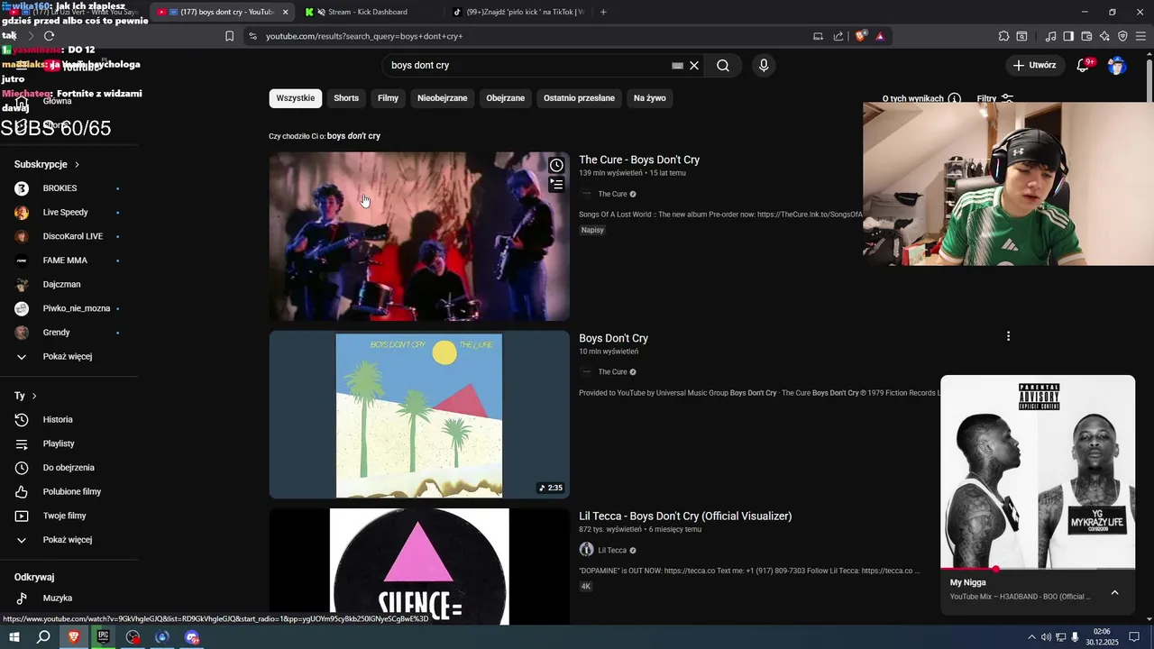Viewport: 1154px width, 649px height.
Task: Expand the Ty section chevron
Action: pyautogui.click(x=34, y=396)
